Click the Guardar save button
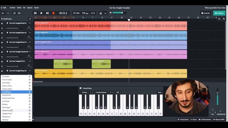Viewport: 228px width, 128px height. click(x=206, y=13)
